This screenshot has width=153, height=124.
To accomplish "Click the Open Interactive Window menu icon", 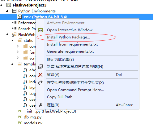I will tap(40, 30).
